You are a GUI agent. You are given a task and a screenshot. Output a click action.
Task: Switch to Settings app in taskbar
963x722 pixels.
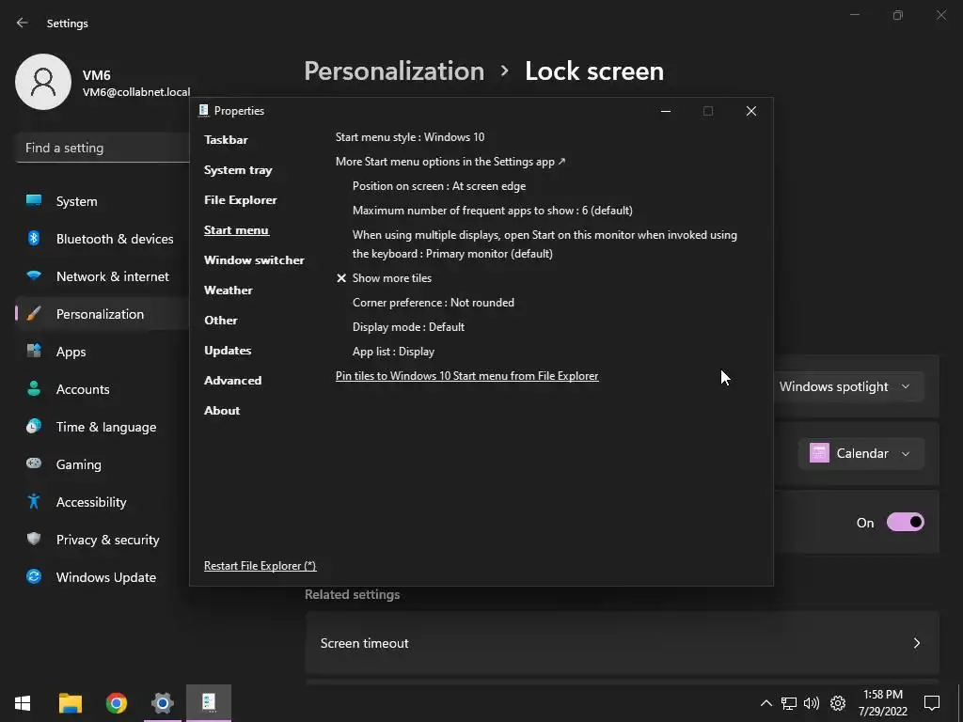[162, 703]
